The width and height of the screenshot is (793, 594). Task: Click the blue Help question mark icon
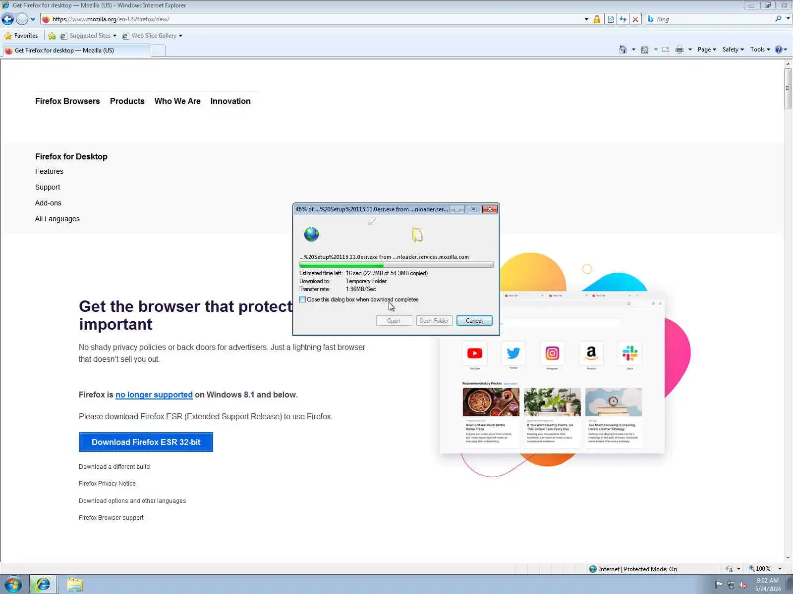pyautogui.click(x=779, y=49)
